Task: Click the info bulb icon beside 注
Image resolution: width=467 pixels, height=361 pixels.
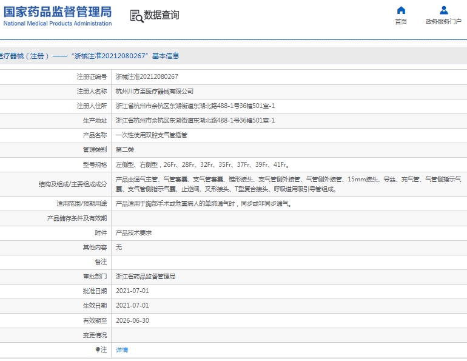Action: pos(98,349)
